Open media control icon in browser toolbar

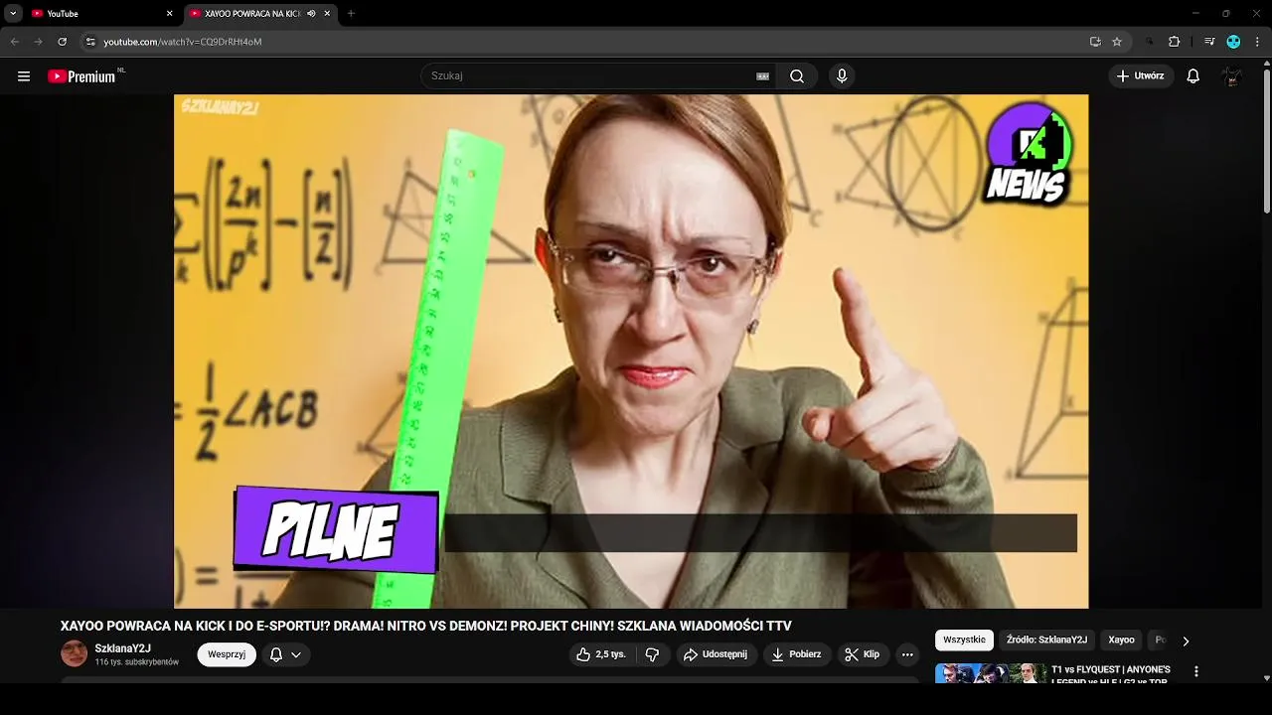[1208, 42]
